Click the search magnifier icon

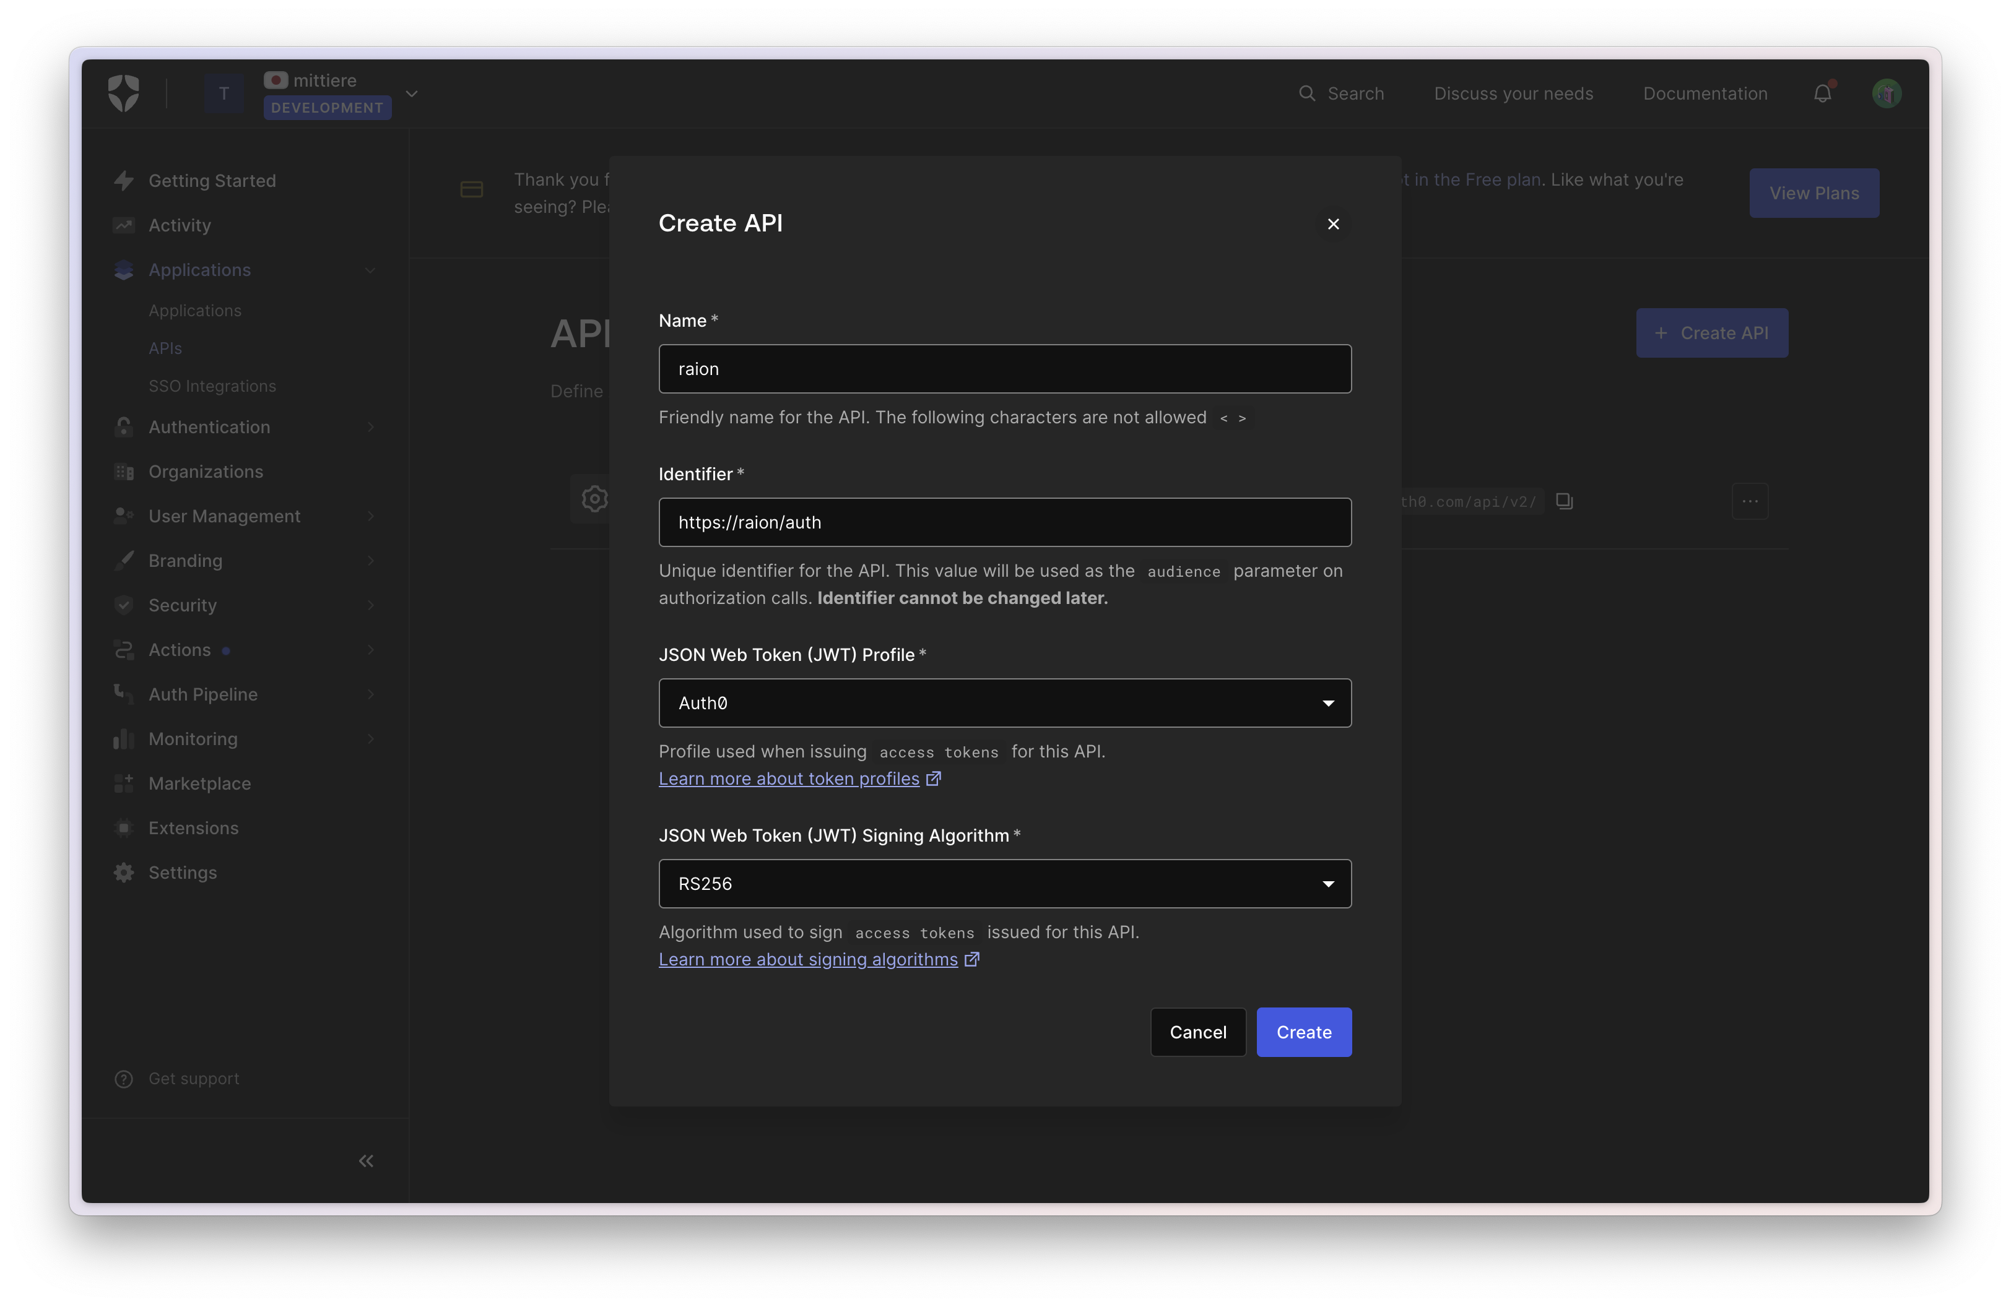(1306, 93)
